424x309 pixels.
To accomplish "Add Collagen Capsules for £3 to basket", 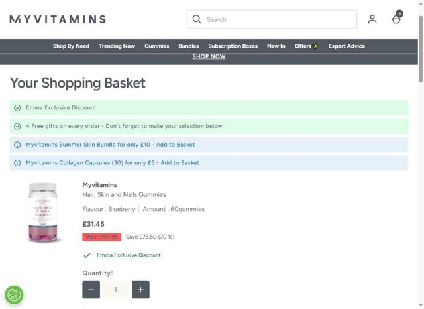I will pyautogui.click(x=113, y=163).
